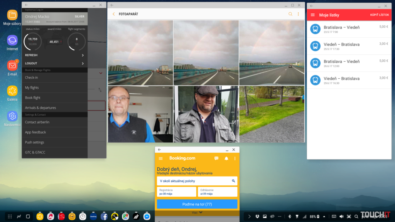Click the destination search field in Booking.com
Image resolution: width=395 pixels, height=222 pixels.
[197, 181]
